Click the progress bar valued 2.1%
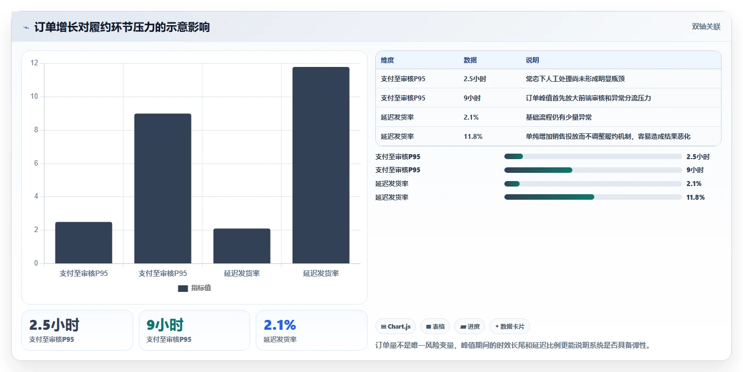Image resolution: width=743 pixels, height=372 pixels. (593, 184)
